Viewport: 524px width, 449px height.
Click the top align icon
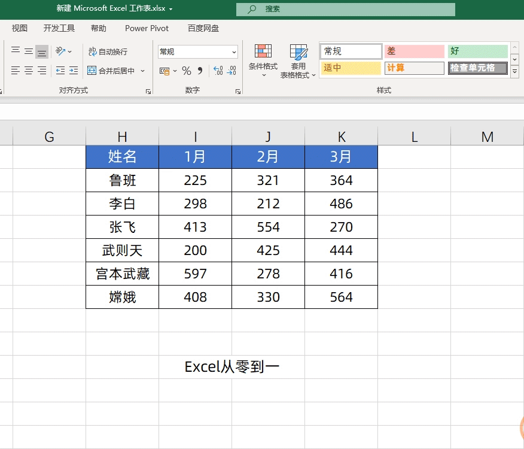[x=16, y=51]
